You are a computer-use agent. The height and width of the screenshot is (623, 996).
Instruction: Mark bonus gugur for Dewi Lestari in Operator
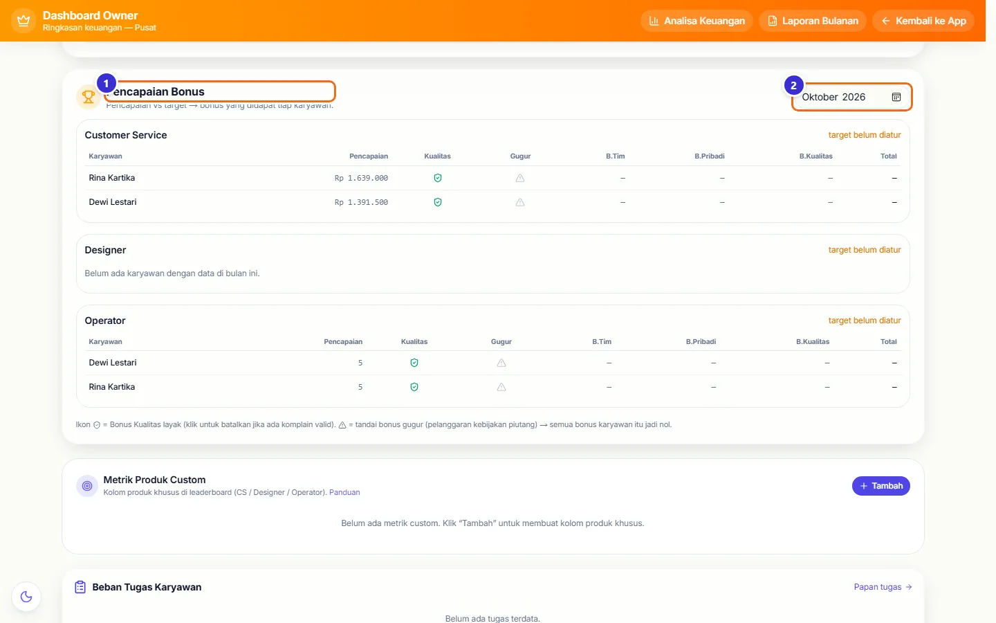tap(501, 363)
